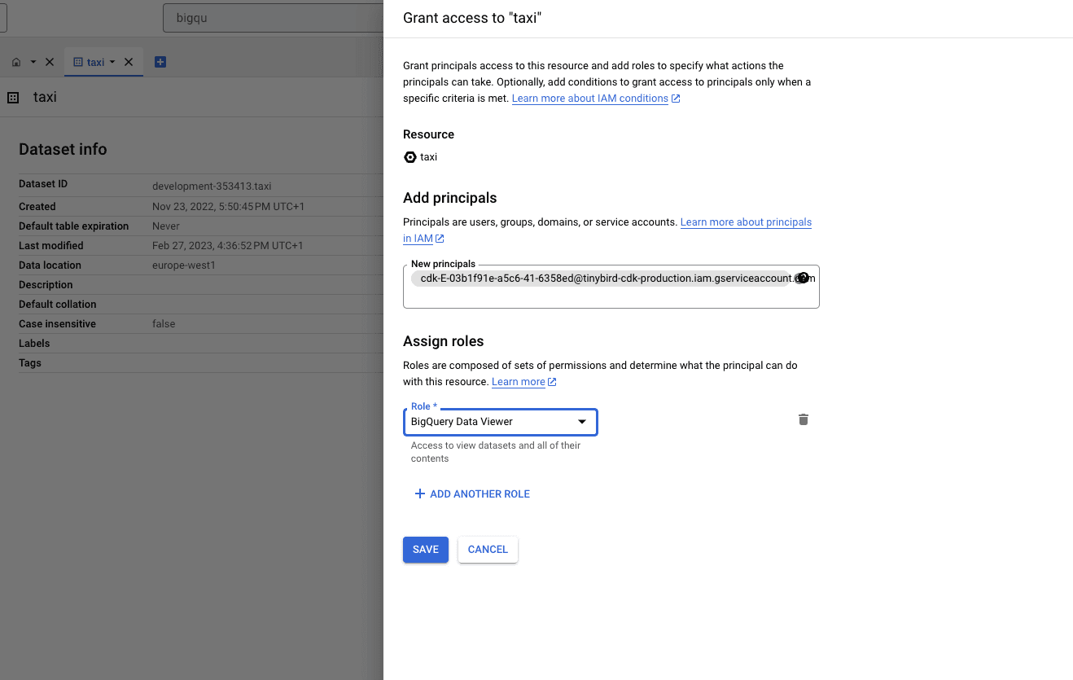Delete the role using trash icon
Viewport: 1073px width, 680px height.
[804, 419]
